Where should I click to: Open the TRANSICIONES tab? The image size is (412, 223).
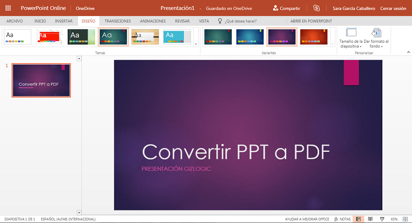tap(118, 21)
